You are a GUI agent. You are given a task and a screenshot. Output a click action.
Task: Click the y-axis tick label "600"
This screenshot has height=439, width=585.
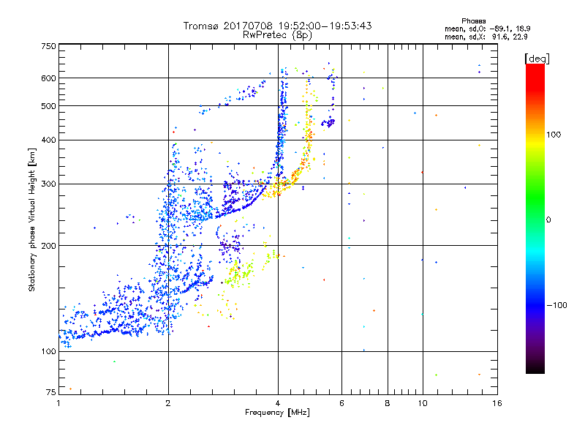coord(48,78)
